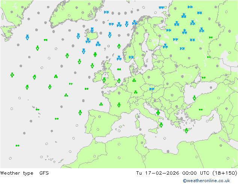238x184 pixels.
Task: Click the gray cloud dot over northern France
Action: tap(119, 93)
